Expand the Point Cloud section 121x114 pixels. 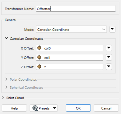[3, 98]
